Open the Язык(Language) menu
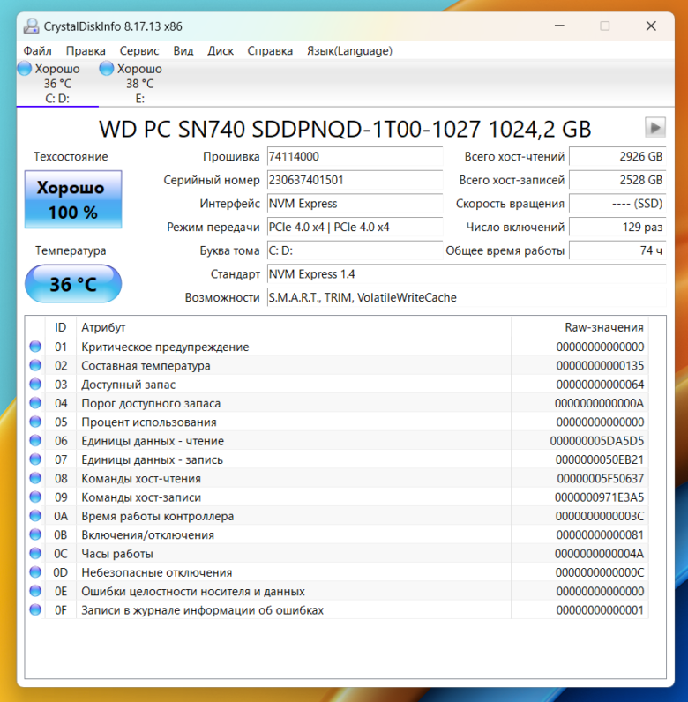Screen dimensions: 688x702 tap(349, 51)
